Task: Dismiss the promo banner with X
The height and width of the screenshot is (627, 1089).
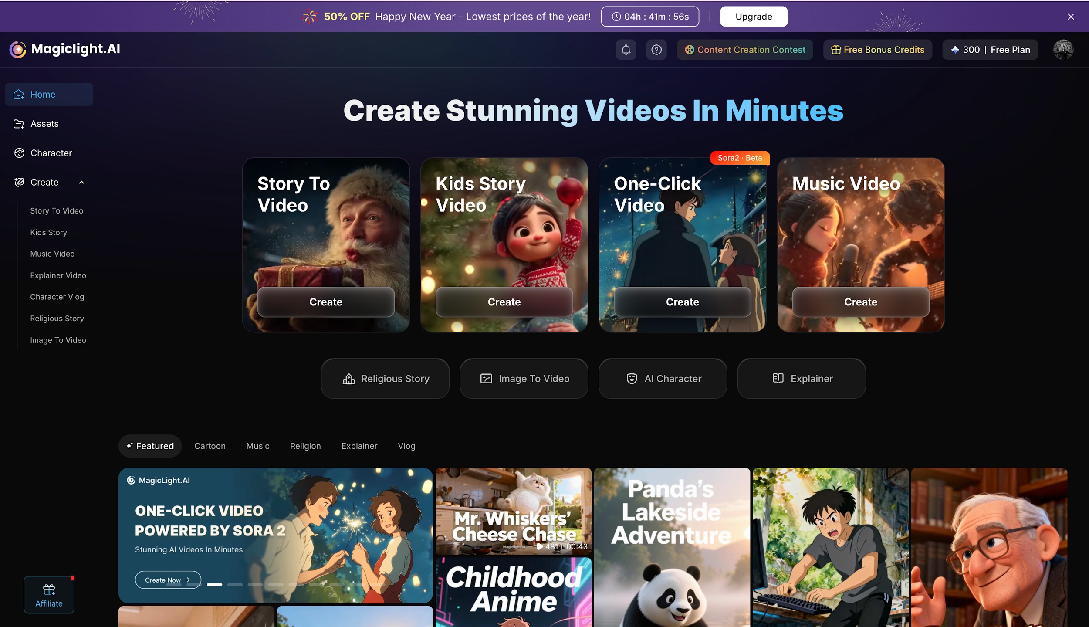Action: pos(1070,17)
